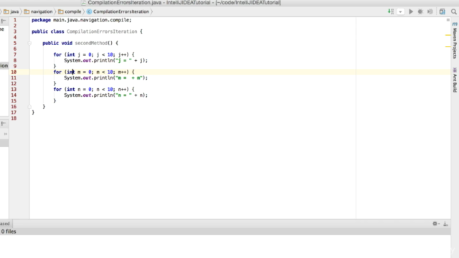
Task: Click 'for' keyword on line 7
Action: (x=57, y=54)
